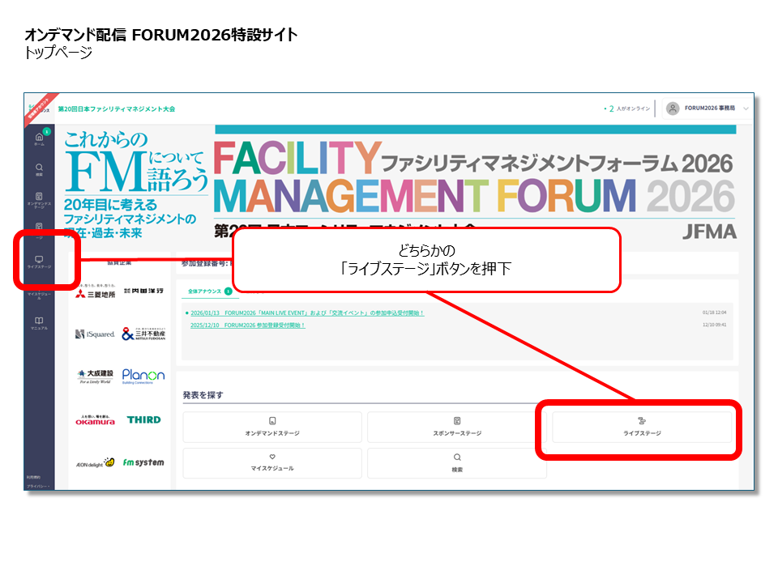Open オンデマンドステージ from the left sidebar
The height and width of the screenshot is (583, 778).
[39, 199]
